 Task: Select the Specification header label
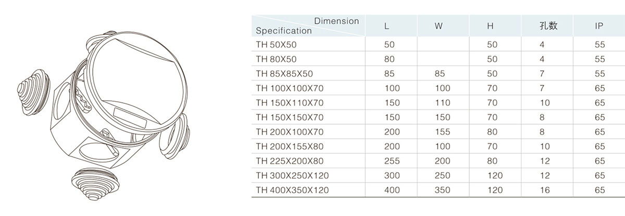point(284,31)
